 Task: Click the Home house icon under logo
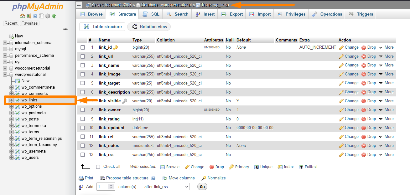(x=22, y=16)
